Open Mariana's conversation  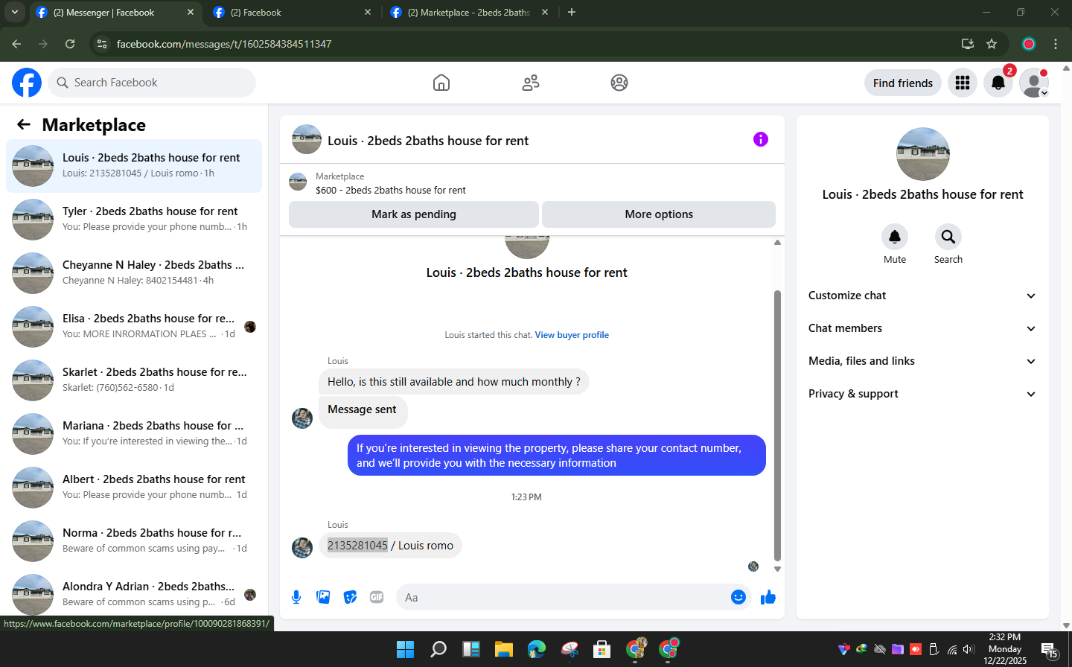click(134, 433)
